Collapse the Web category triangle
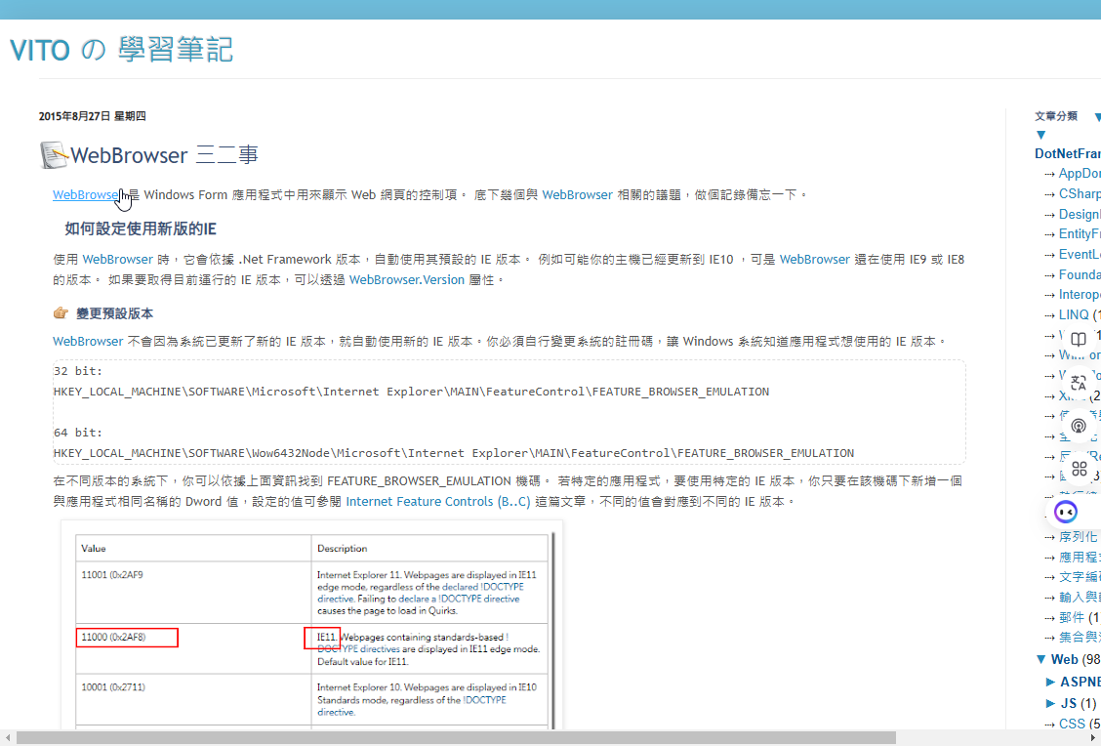Viewport: 1101px width, 746px height. (1041, 659)
